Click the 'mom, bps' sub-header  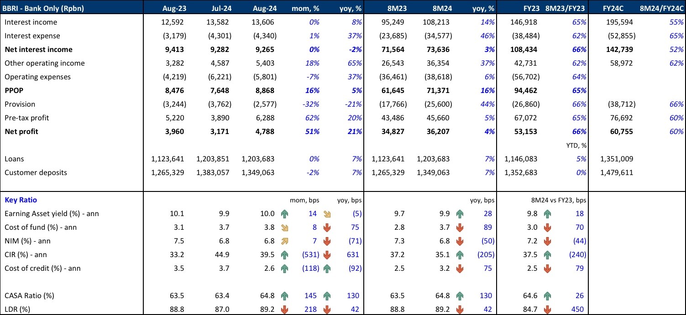pyautogui.click(x=305, y=200)
